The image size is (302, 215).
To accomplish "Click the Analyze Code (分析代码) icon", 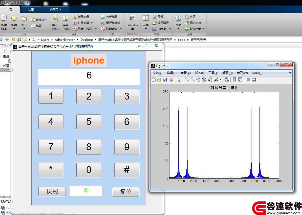I will (103, 17).
